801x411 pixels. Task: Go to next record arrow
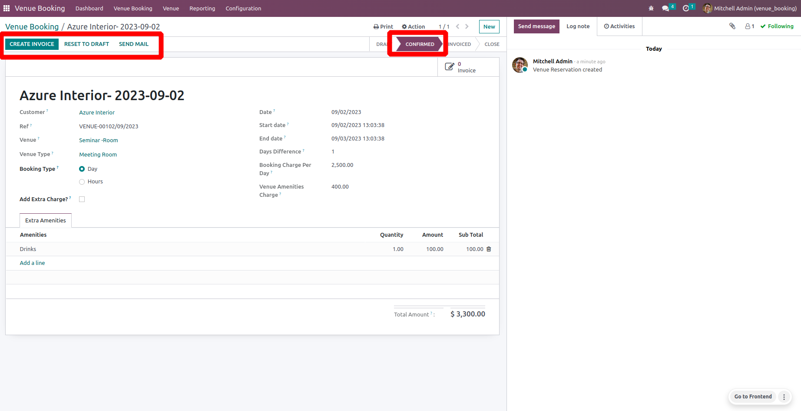467,26
